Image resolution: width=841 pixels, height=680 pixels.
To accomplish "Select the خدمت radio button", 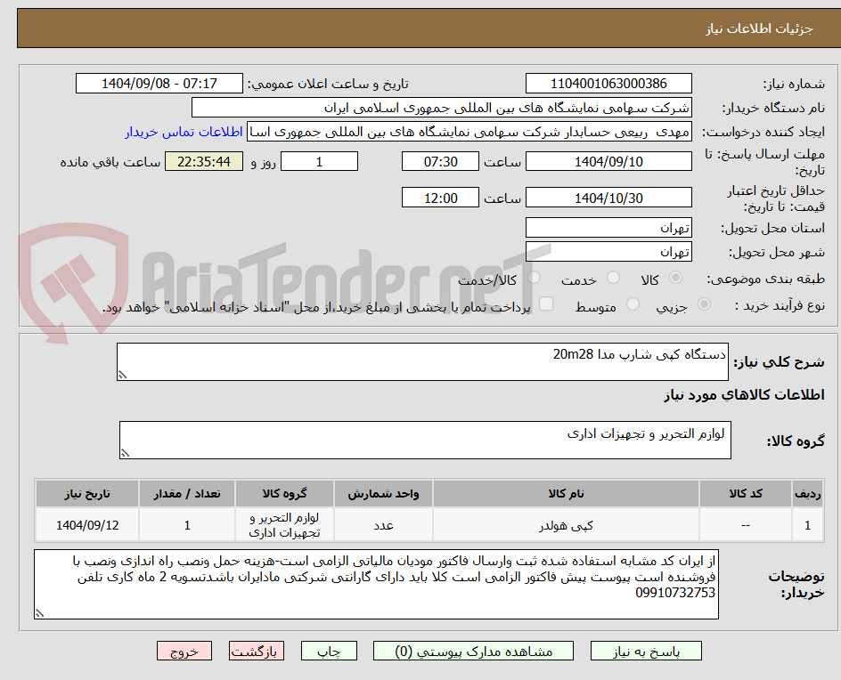I will [x=613, y=278].
